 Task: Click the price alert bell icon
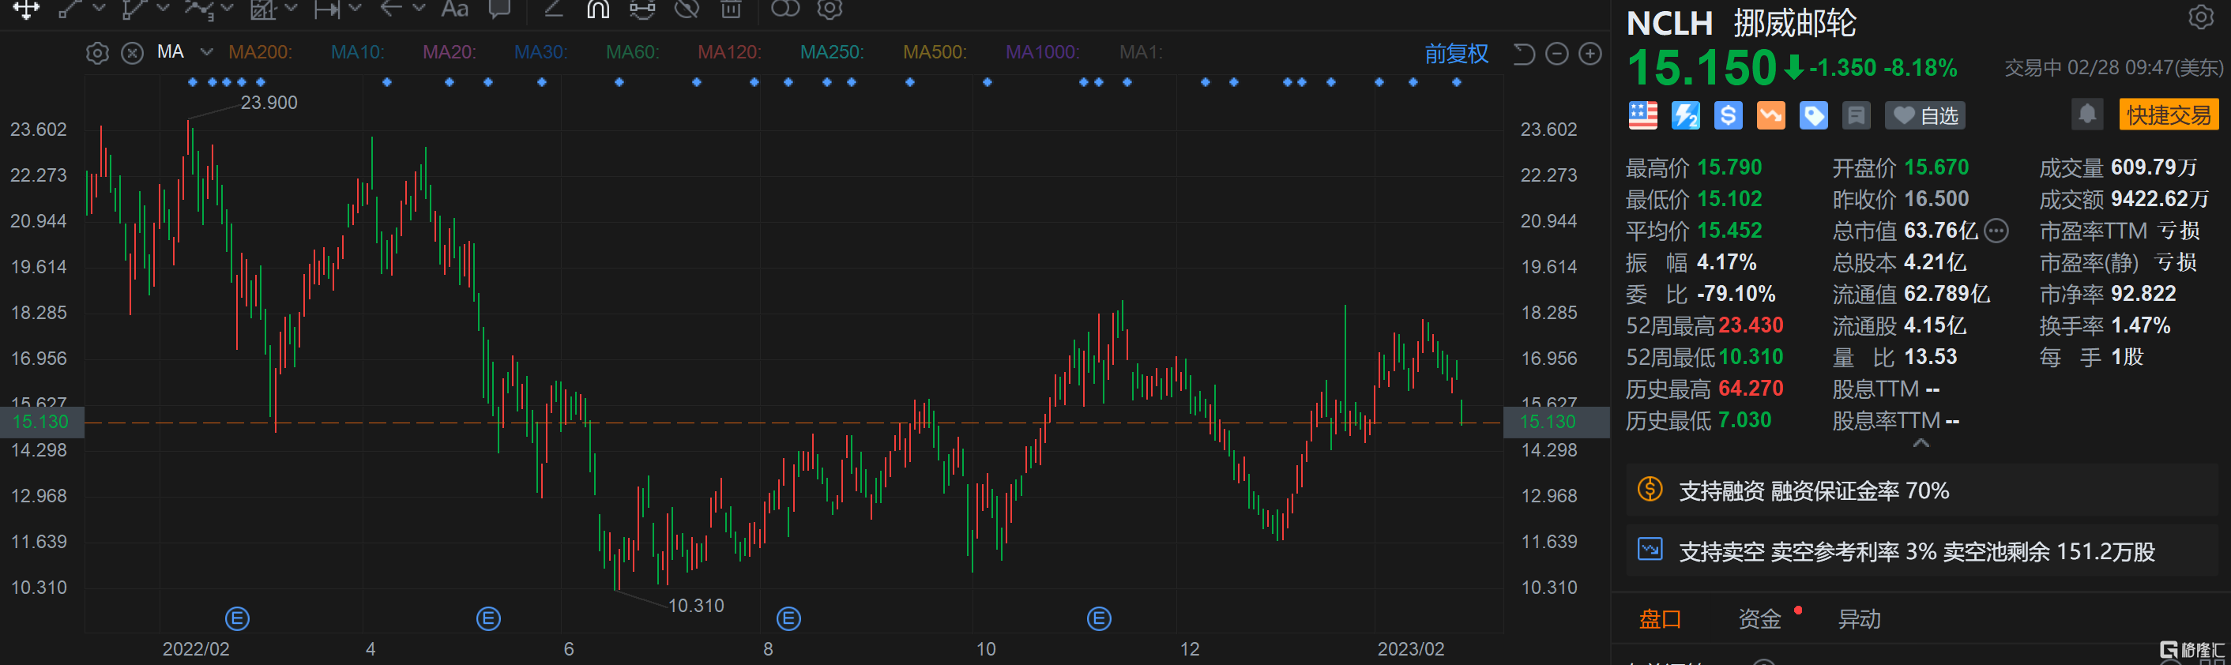point(2086,115)
